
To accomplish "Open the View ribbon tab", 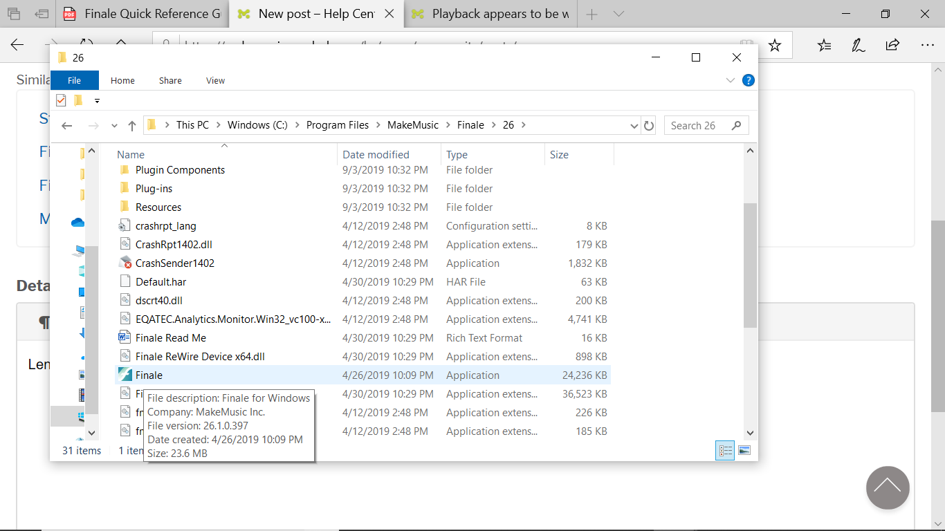I will (215, 81).
